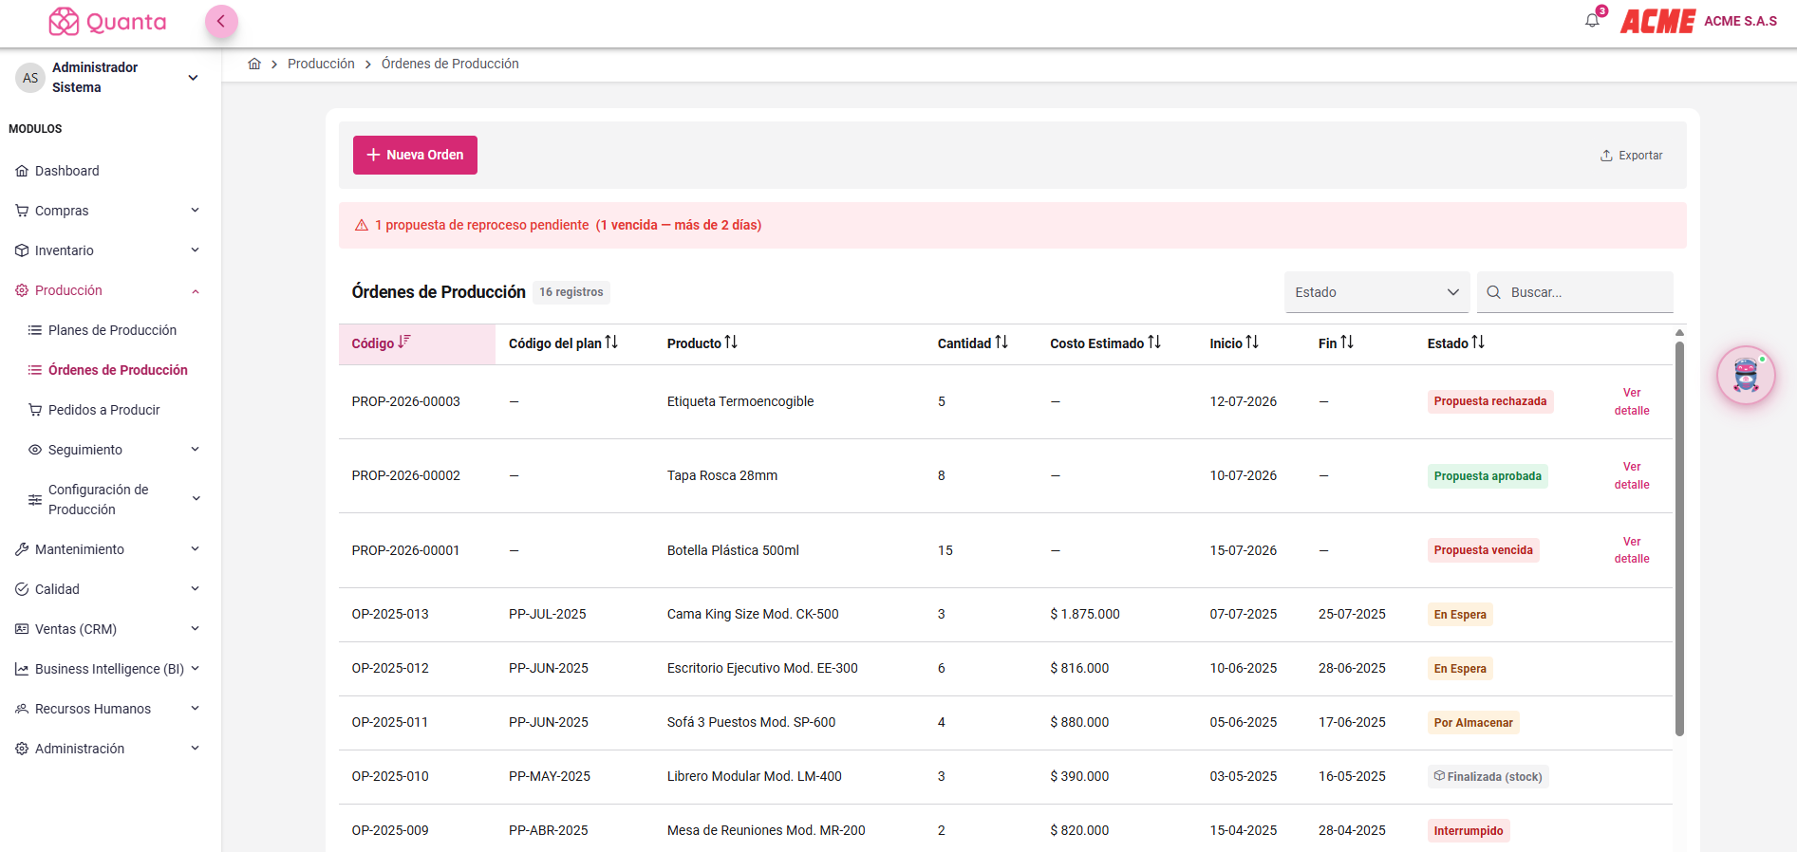Open the Estado filter dropdown
The image size is (1797, 852).
click(x=1376, y=292)
